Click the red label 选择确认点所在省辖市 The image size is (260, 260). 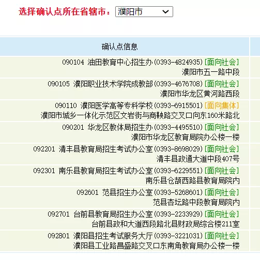[x=65, y=12]
